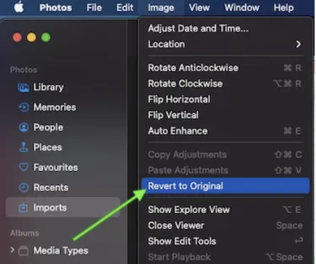Choose Adjust Date and Time…
This screenshot has width=316, height=264.
pyautogui.click(x=225, y=28)
